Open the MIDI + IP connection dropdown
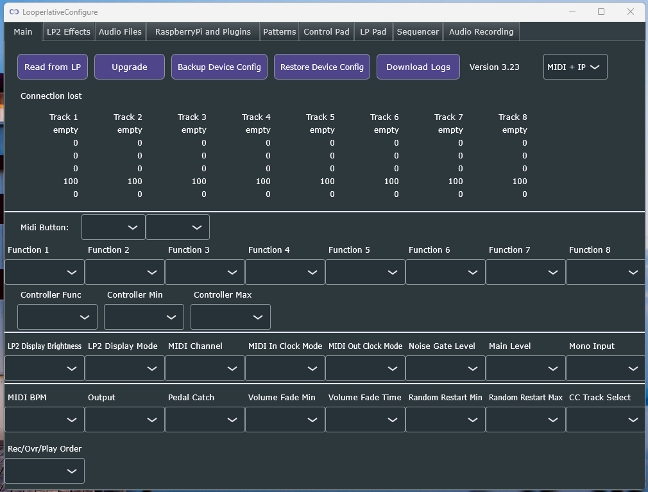Screen dimensions: 648x492 [x=575, y=67]
